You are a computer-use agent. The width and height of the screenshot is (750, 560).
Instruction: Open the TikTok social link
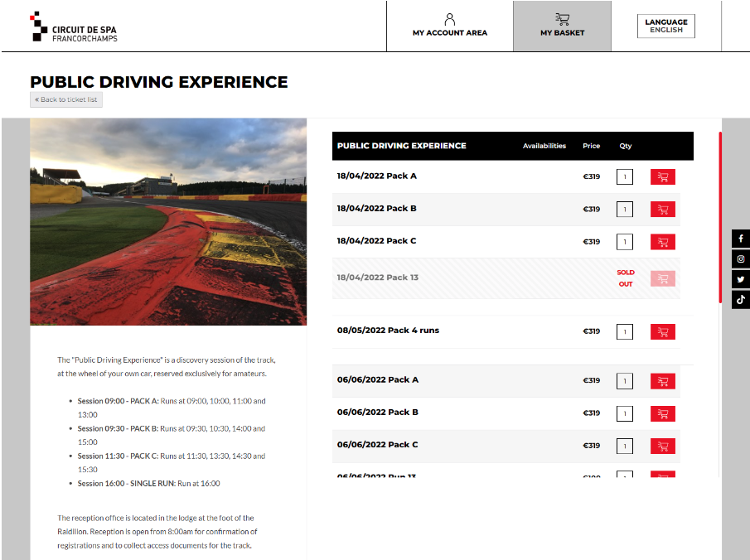(741, 300)
